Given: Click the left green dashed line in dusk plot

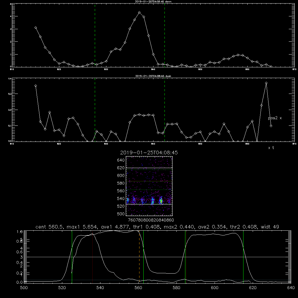Looking at the screenshot, I should click(95, 110).
